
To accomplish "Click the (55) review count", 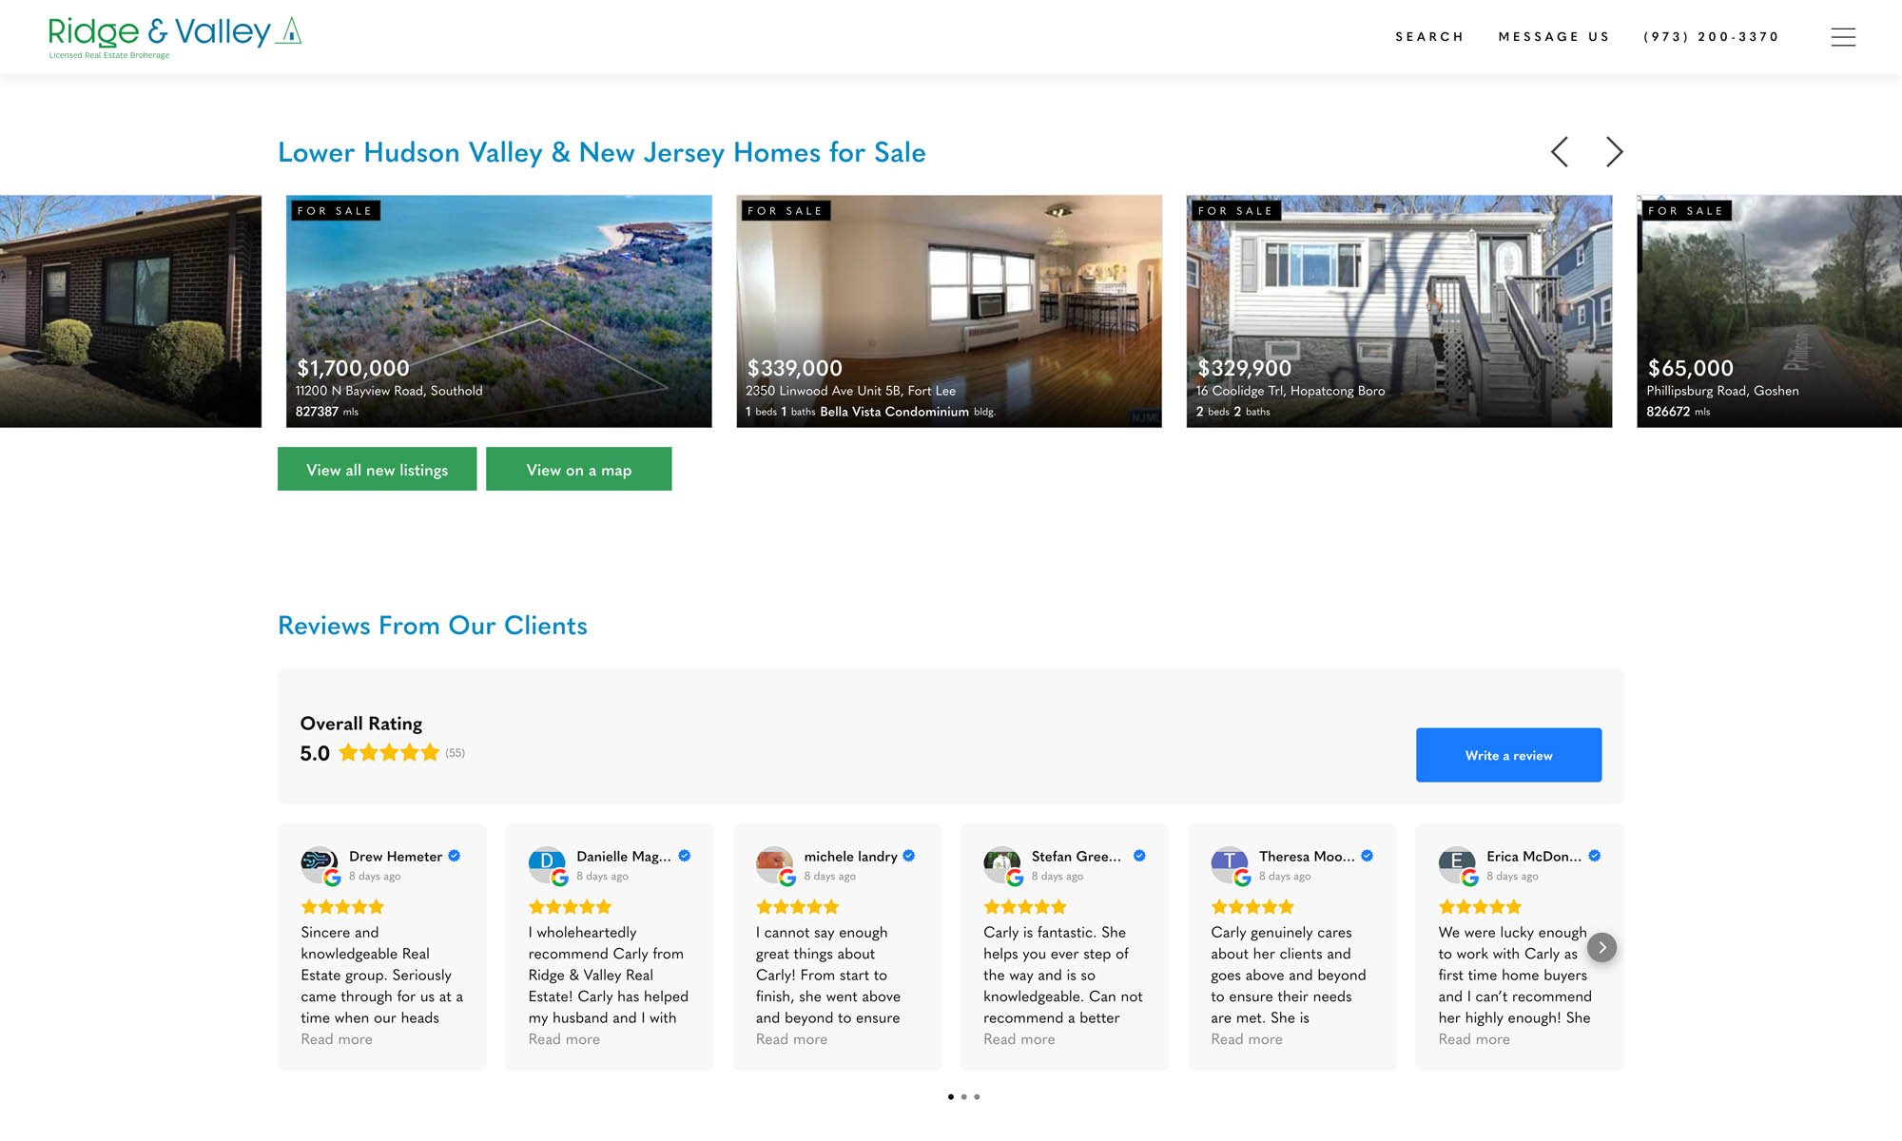I will pos(456,753).
